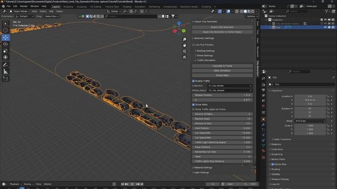The width and height of the screenshot is (337, 189).
Task: Activate the Transform tool
Action: tap(5, 57)
